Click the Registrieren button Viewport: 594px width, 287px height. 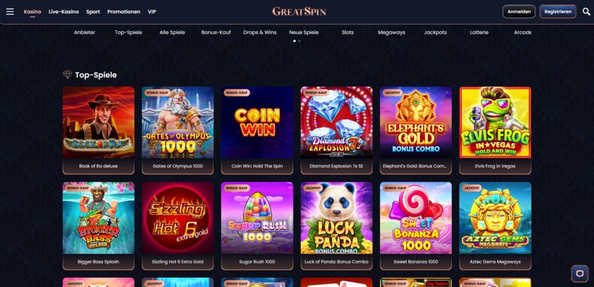[557, 12]
